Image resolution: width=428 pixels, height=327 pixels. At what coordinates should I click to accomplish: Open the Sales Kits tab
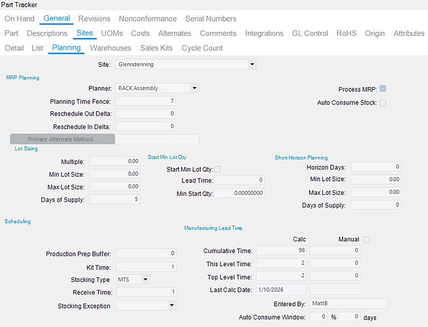[x=156, y=48]
